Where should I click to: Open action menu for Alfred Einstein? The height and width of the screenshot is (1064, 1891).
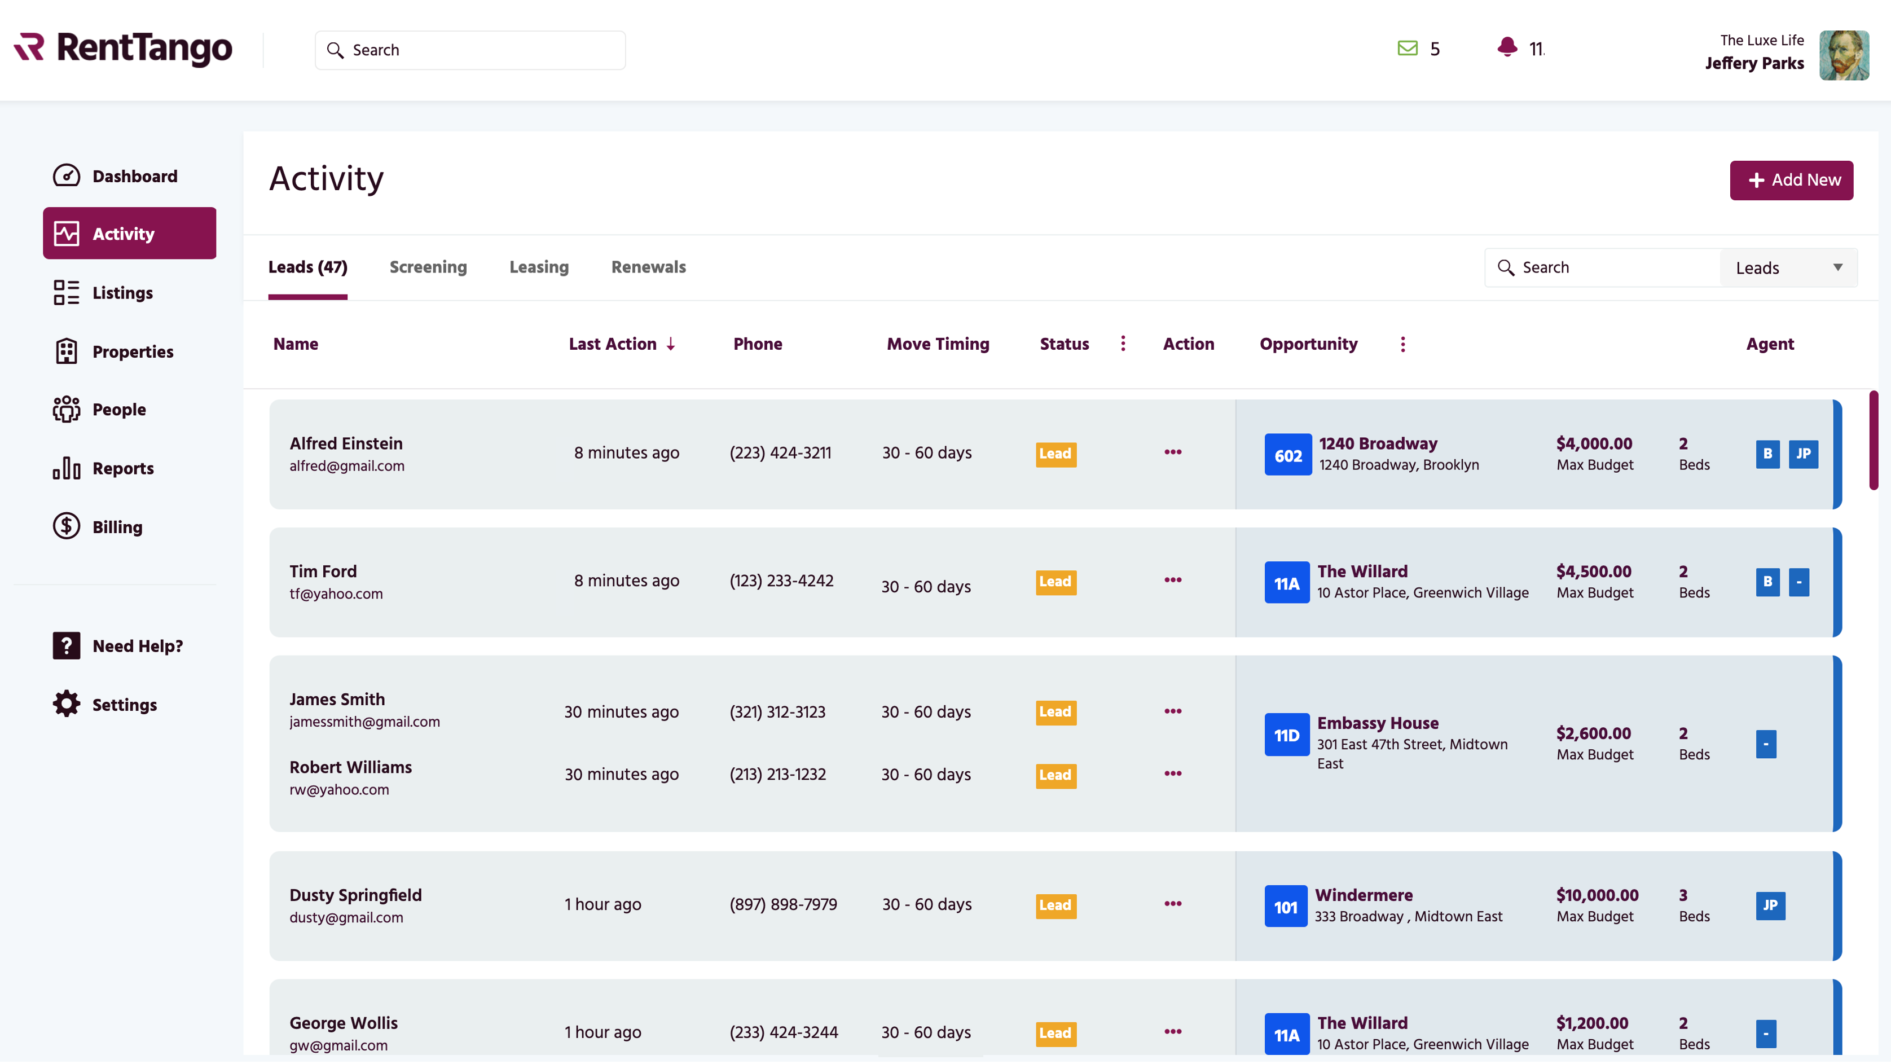1173,452
